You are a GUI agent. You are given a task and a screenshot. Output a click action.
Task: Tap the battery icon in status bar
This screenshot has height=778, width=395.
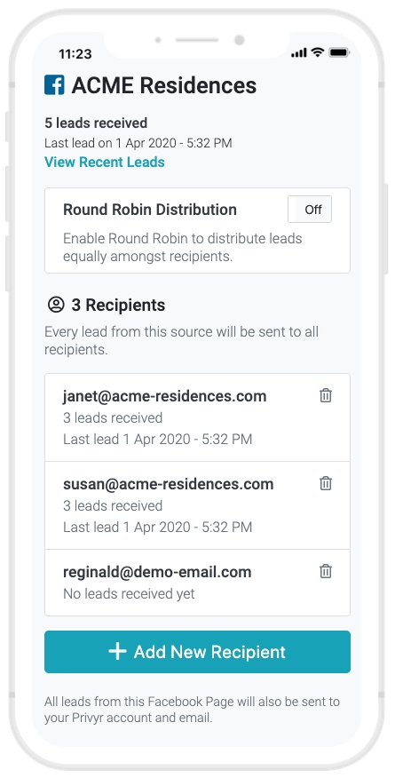[339, 52]
